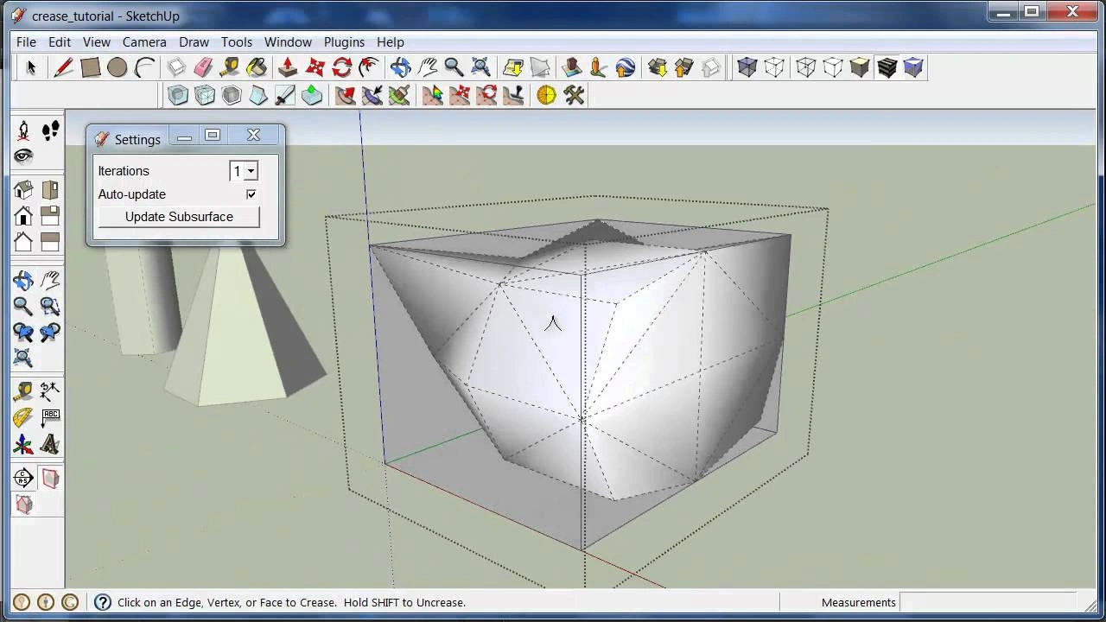Screen dimensions: 1106x622
Task: Select the Tape Measure tool in top toolbar
Action: 230,67
